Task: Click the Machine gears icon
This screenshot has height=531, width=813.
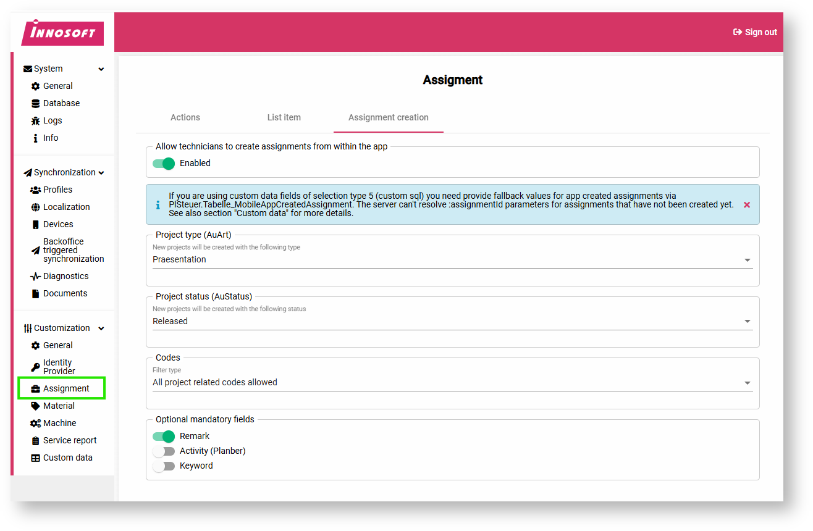Action: [x=36, y=424]
